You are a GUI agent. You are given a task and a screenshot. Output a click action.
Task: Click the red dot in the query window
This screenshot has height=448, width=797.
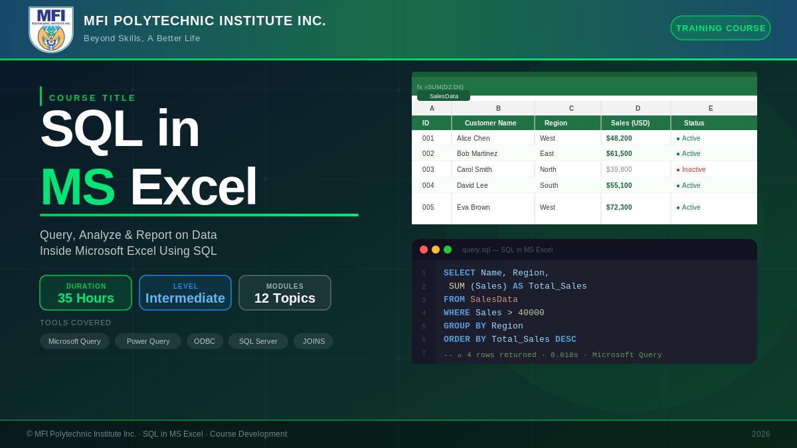pyautogui.click(x=424, y=250)
